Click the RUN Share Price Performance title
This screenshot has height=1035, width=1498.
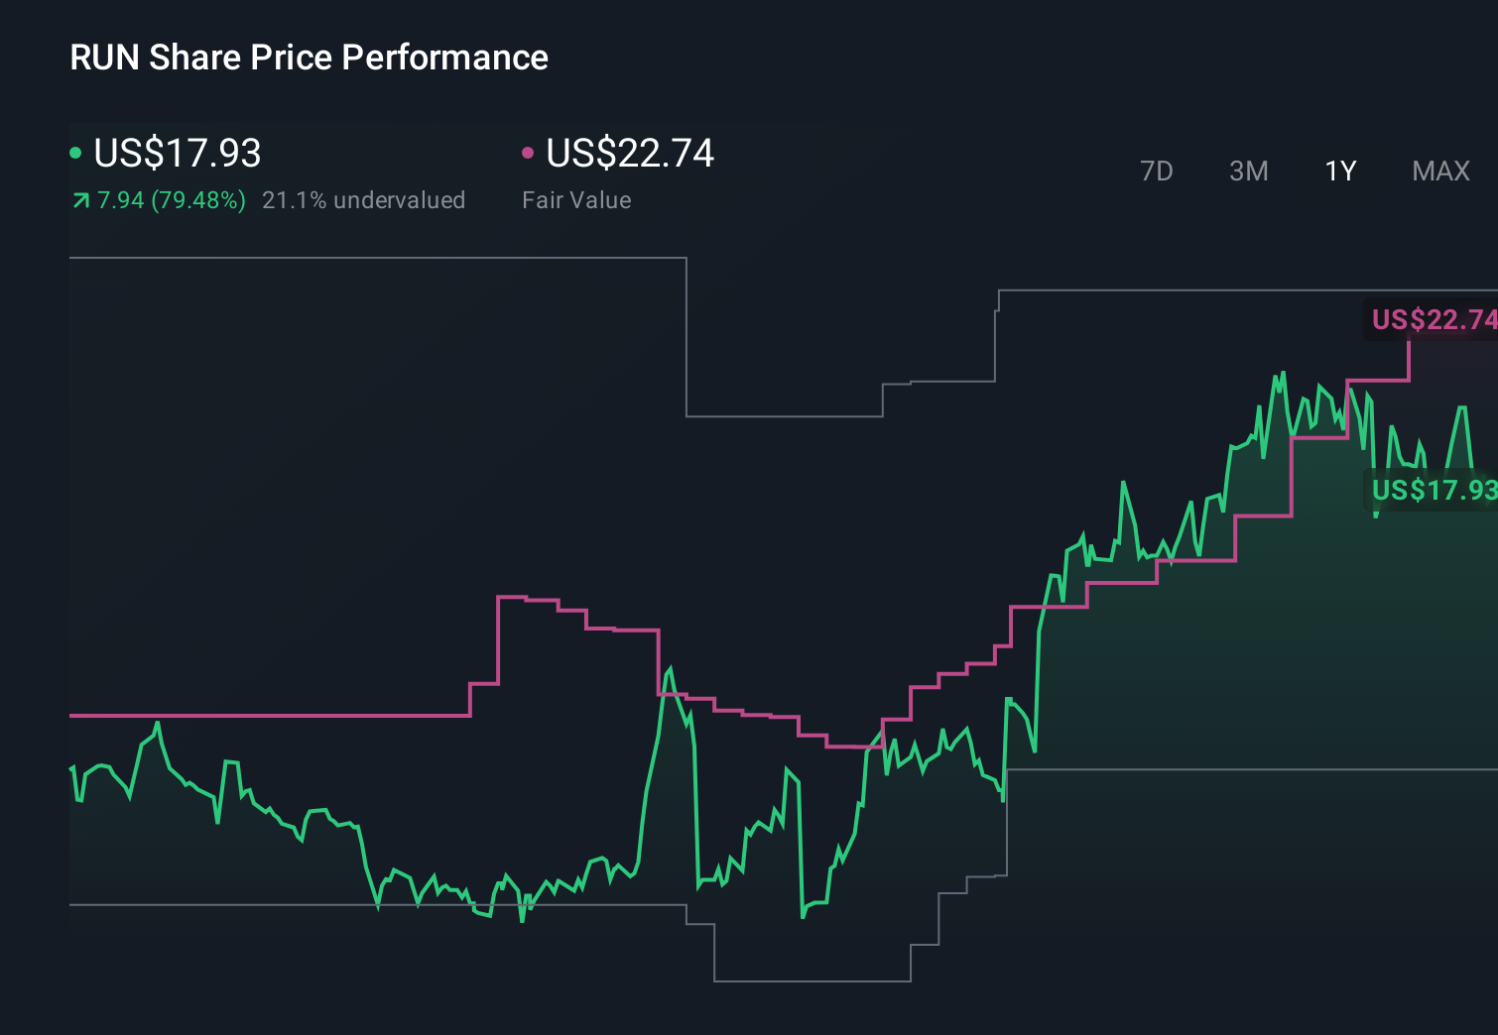point(309,57)
